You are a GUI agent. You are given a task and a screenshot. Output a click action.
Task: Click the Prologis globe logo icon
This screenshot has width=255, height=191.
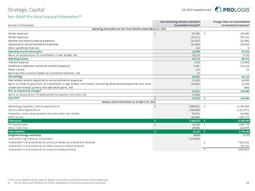tap(218, 10)
